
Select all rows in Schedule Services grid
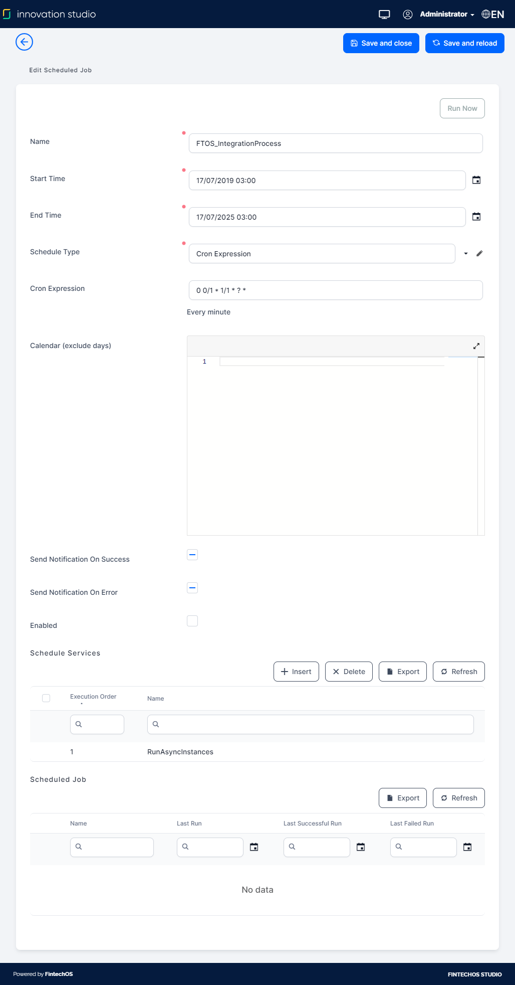[x=46, y=698]
